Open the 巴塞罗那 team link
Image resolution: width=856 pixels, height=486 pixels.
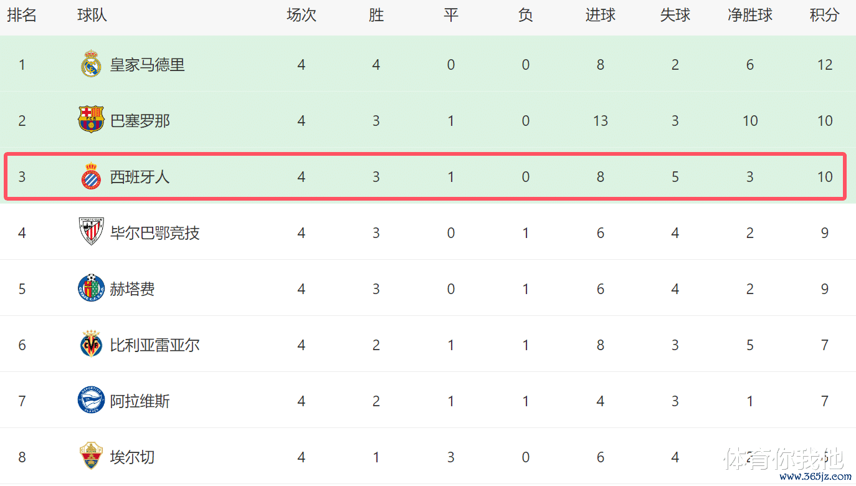click(x=140, y=121)
